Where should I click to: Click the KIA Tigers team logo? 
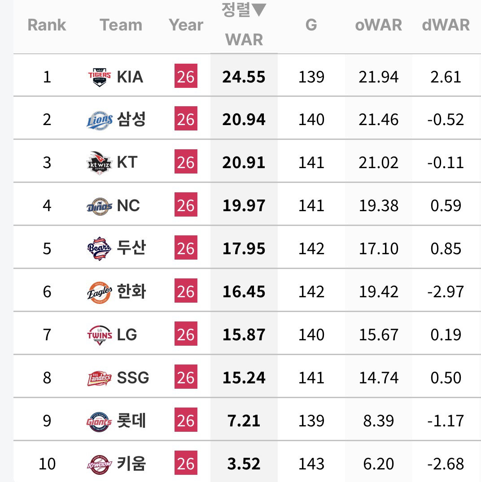[99, 77]
